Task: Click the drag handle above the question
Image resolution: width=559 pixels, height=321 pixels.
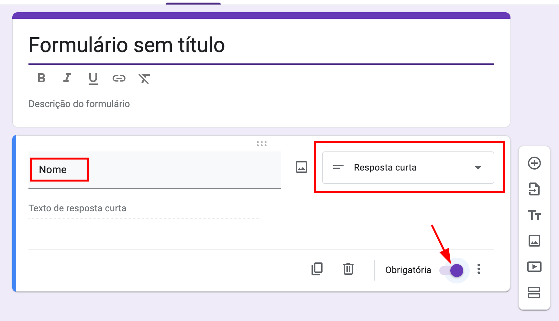Action: coord(261,144)
